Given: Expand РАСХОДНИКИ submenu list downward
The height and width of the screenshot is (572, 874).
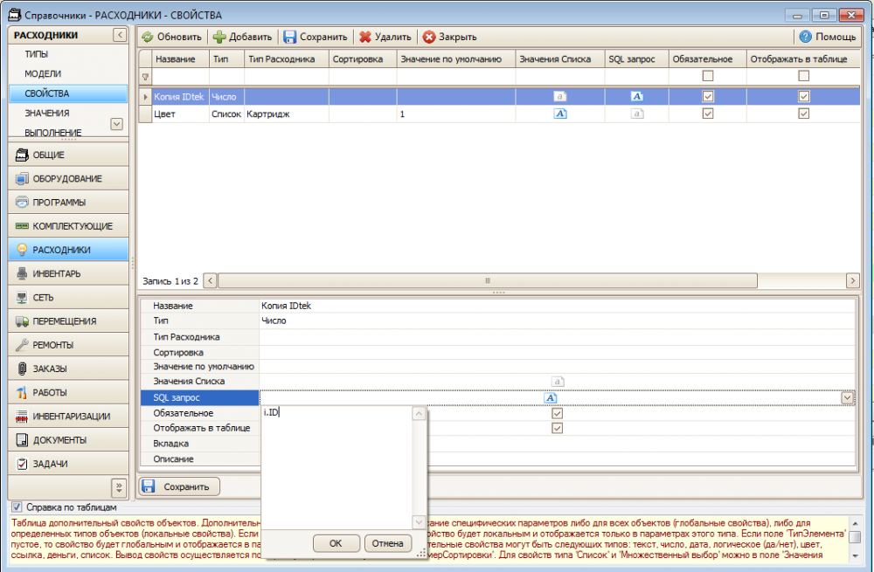Looking at the screenshot, I should click(116, 124).
